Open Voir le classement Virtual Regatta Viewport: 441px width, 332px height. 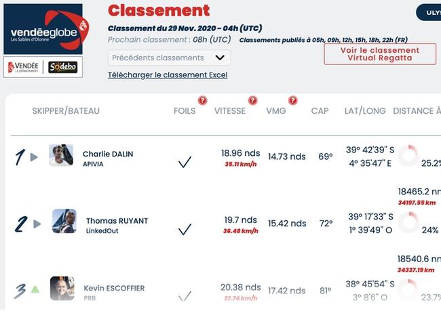(x=380, y=54)
